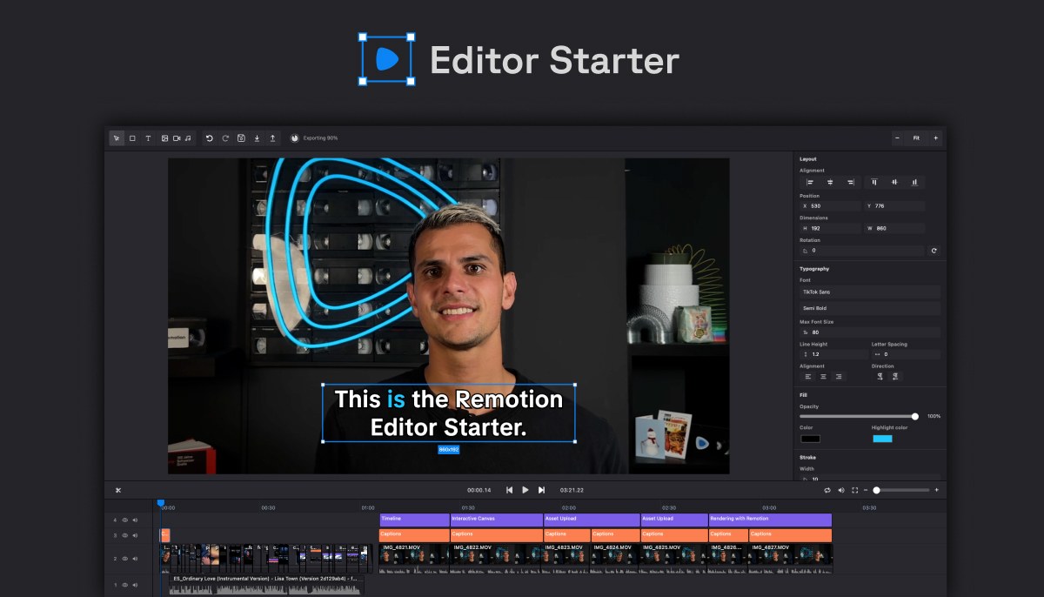This screenshot has height=597, width=1044.
Task: Select the Rectangle tool
Action: pyautogui.click(x=131, y=138)
